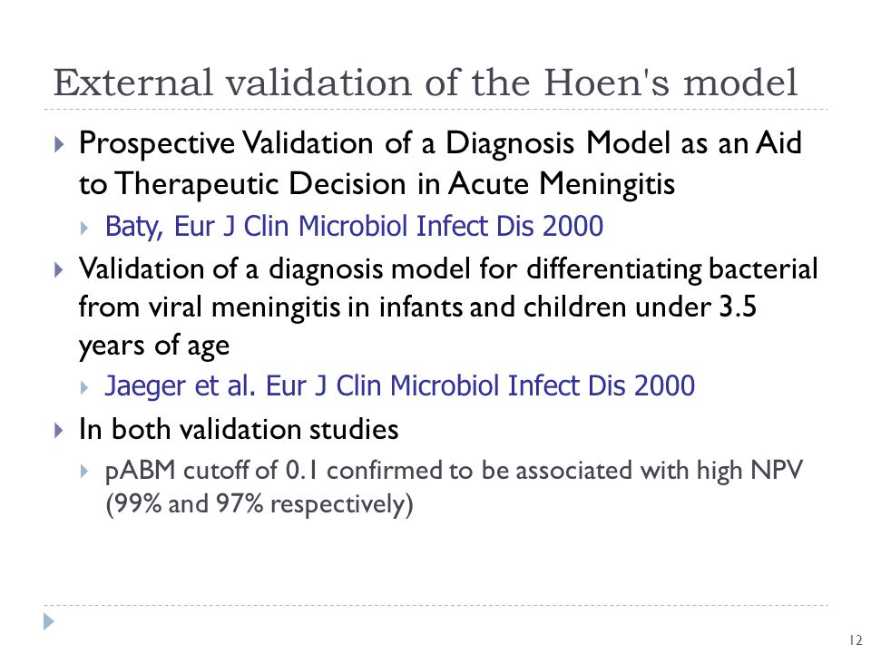Click the 'from viral meningitis in infants' line
The height and width of the screenshot is (653, 871).
(417, 307)
